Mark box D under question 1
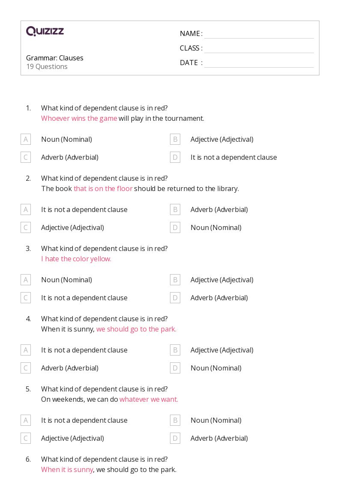The width and height of the screenshot is (340, 481). click(x=175, y=157)
